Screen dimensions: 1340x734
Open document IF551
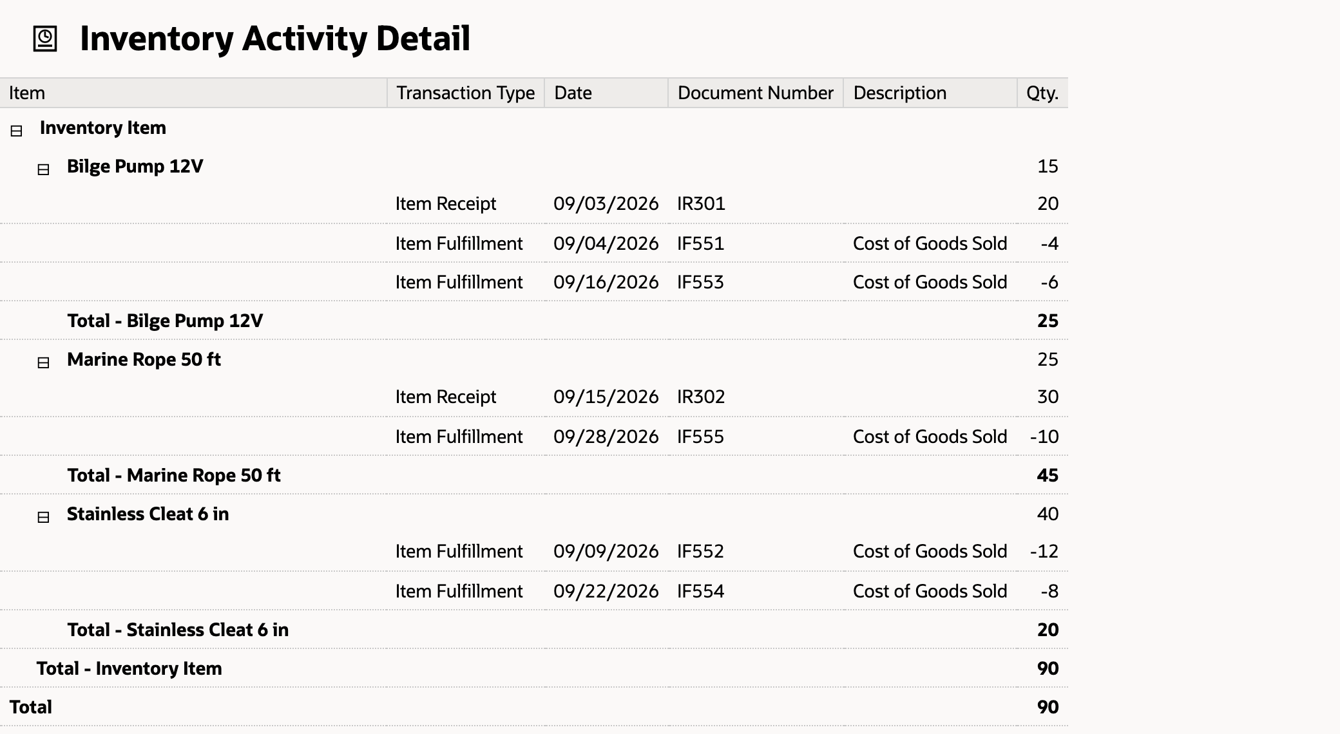click(700, 243)
